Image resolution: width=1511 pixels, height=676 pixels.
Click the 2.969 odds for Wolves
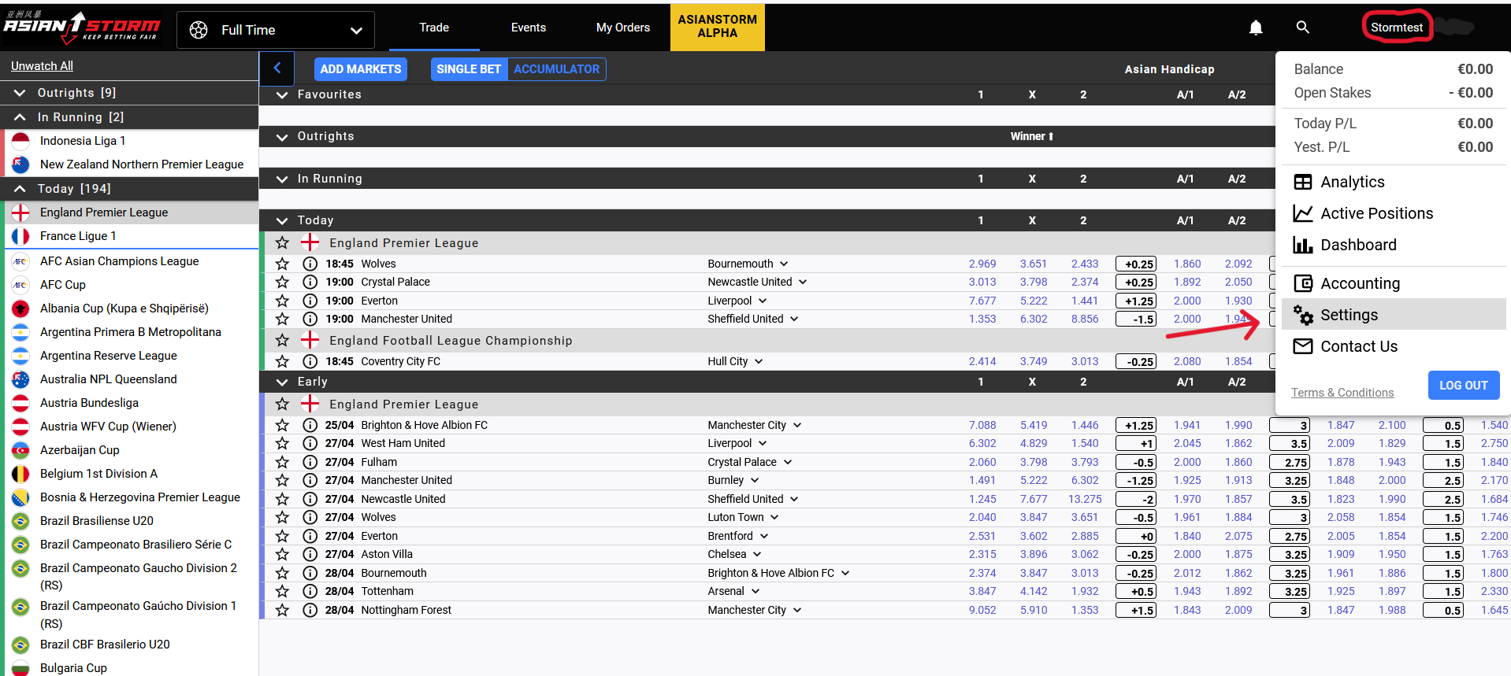982,264
